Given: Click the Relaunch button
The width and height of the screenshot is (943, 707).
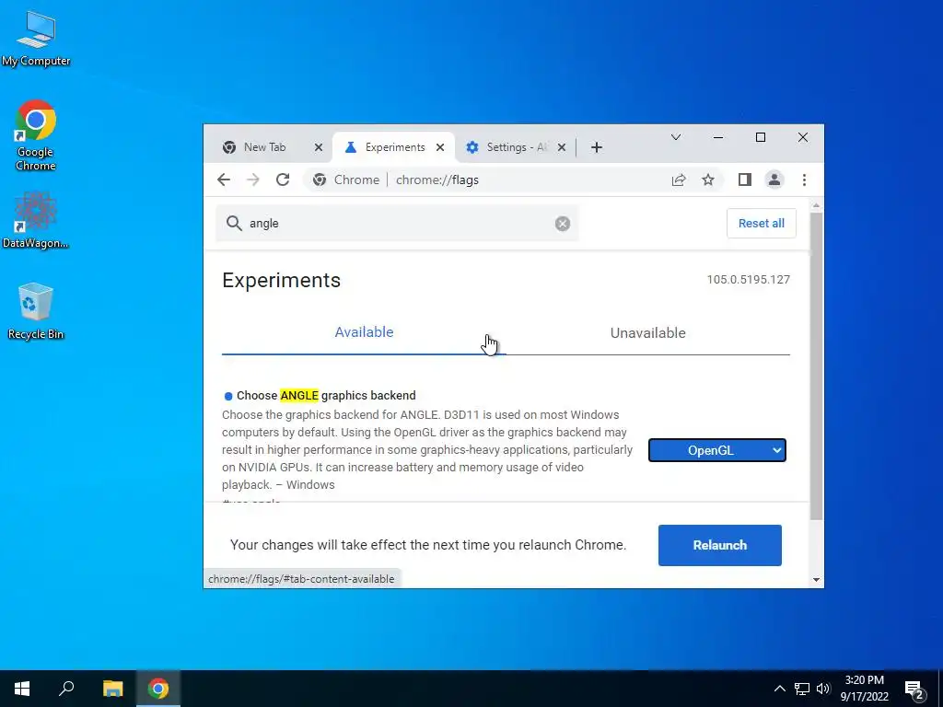Looking at the screenshot, I should pyautogui.click(x=720, y=545).
